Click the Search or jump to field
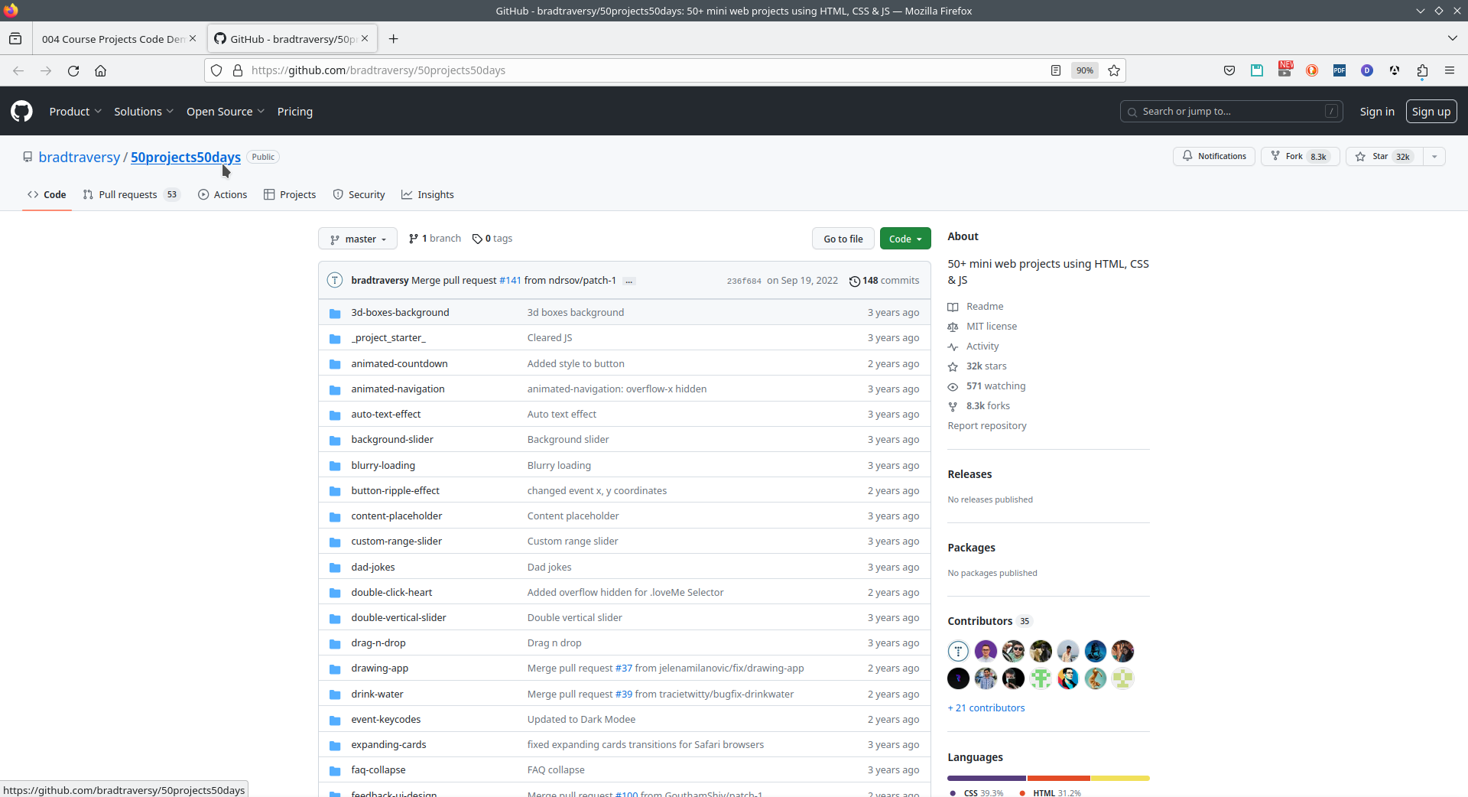Viewport: 1468px width, 797px height. point(1231,112)
